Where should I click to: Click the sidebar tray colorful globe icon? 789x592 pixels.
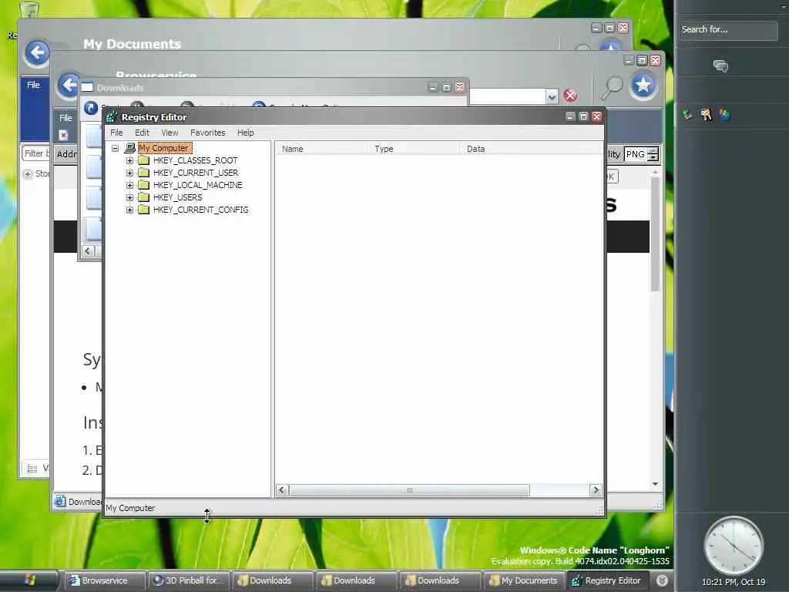(x=724, y=115)
